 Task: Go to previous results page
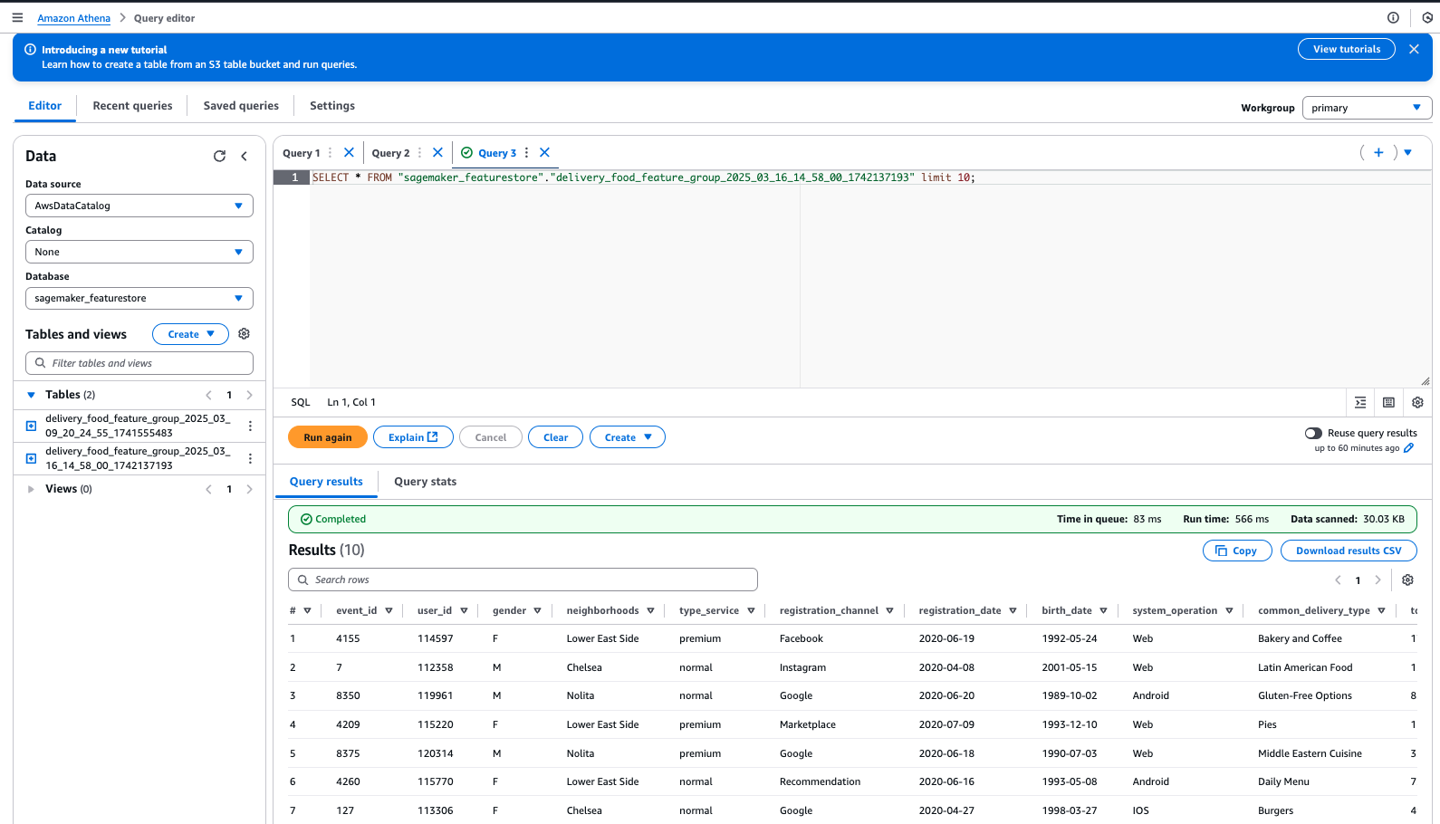click(x=1338, y=580)
